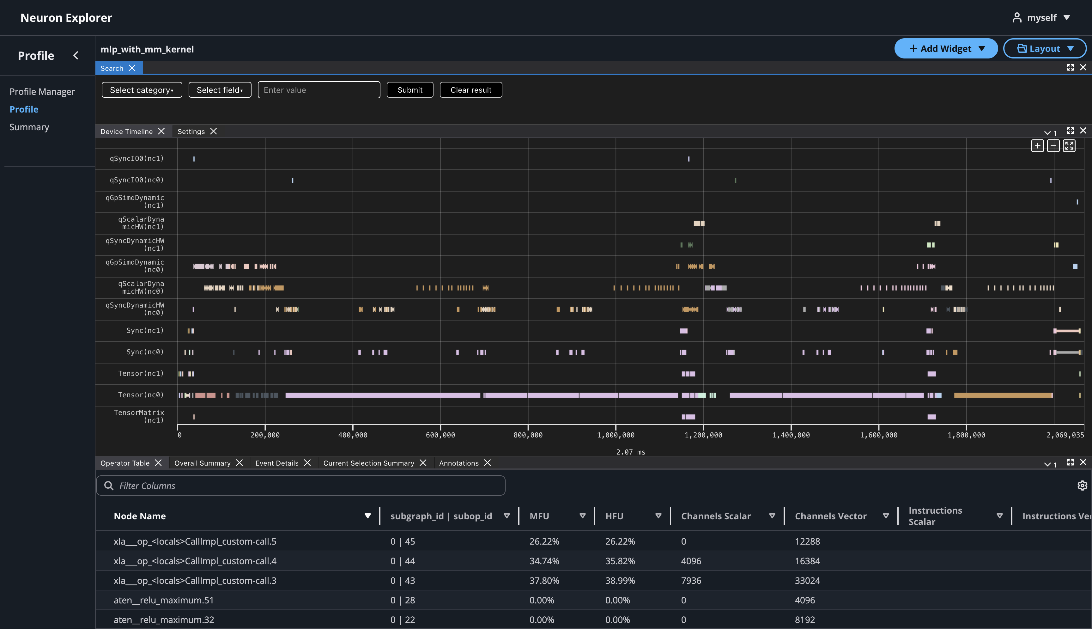Expand the Device Timeline widget to fullscreen

click(1071, 131)
